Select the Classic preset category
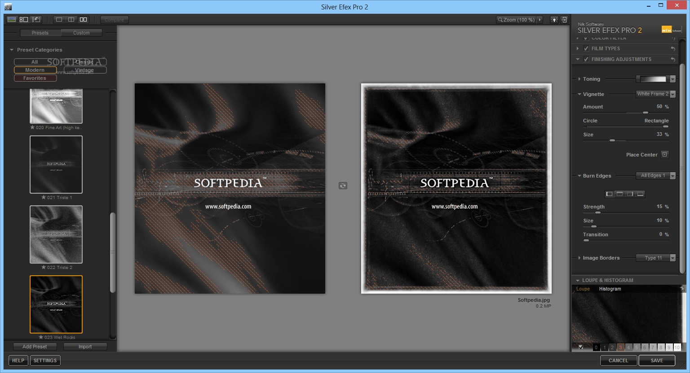 coord(85,62)
